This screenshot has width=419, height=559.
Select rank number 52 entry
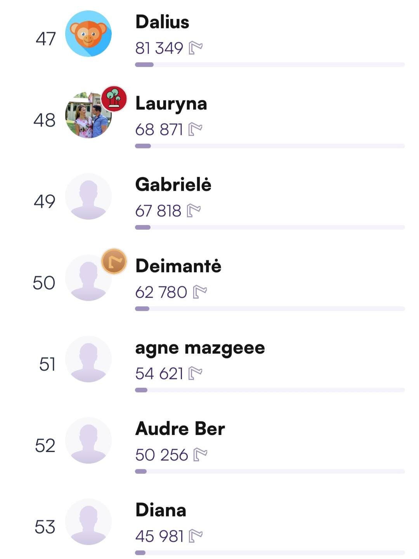[x=45, y=445]
